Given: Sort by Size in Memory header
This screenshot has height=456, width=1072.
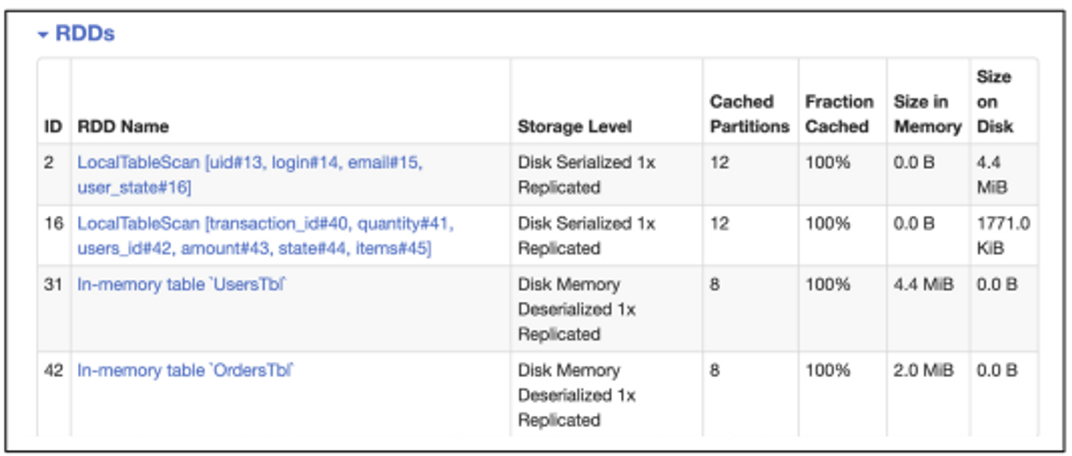Looking at the screenshot, I should pyautogui.click(x=927, y=114).
